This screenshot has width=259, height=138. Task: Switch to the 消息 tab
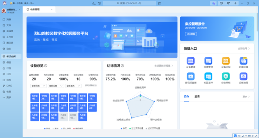click(197, 96)
